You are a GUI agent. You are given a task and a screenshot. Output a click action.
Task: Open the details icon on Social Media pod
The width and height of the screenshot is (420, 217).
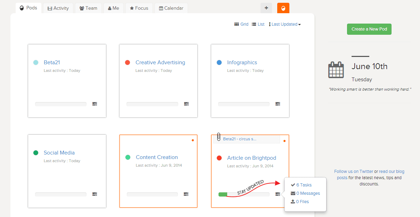(94, 194)
